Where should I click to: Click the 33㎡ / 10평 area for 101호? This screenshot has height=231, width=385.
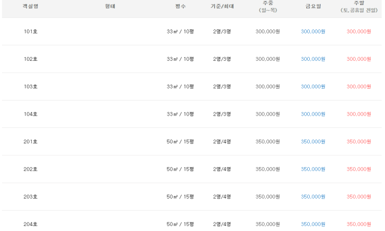point(180,31)
